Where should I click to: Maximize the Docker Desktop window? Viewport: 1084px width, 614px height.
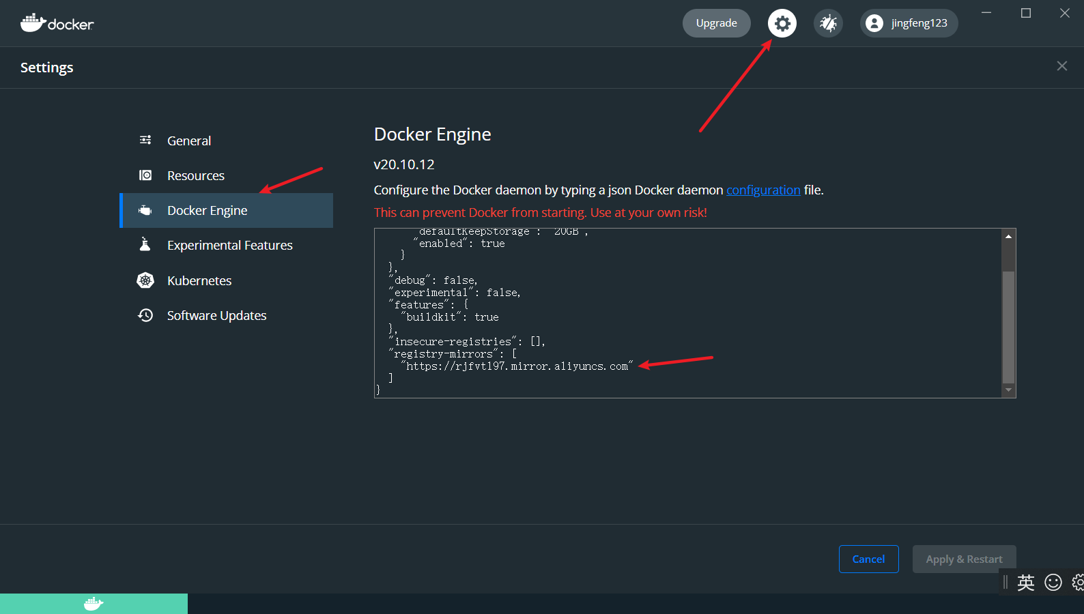pos(1025,13)
